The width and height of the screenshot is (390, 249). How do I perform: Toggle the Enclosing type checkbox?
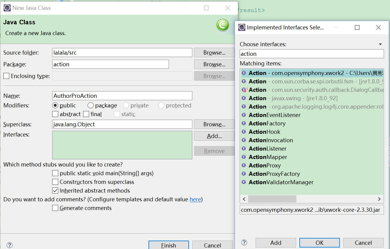tap(6, 76)
